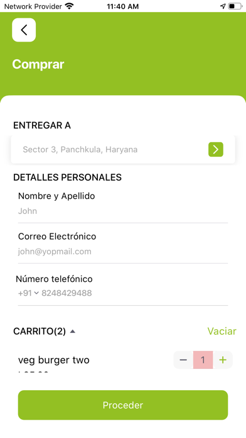This screenshot has width=246, height=438.
Task: Tap the Wi-Fi status icon
Action: (x=69, y=6)
